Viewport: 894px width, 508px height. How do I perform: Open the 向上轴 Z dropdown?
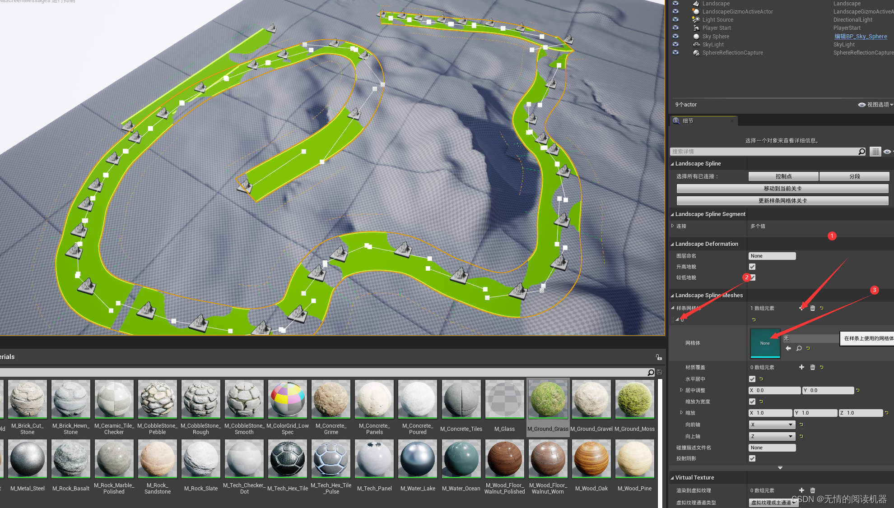point(772,436)
